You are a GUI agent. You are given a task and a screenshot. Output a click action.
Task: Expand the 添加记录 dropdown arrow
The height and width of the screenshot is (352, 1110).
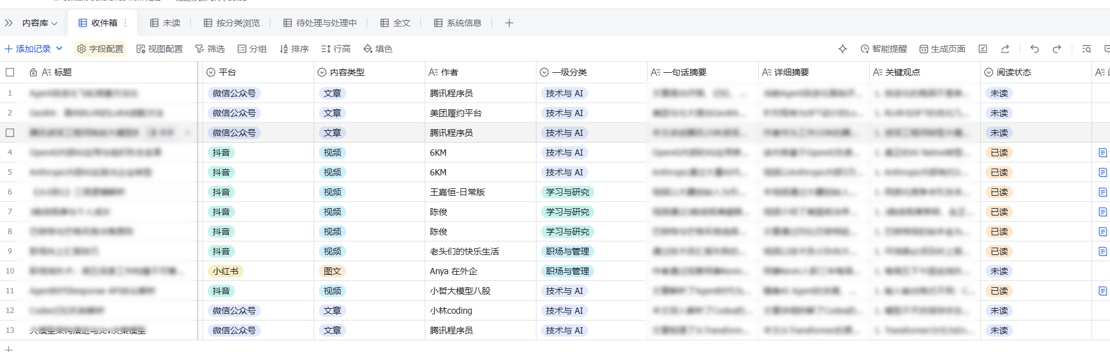(59, 48)
